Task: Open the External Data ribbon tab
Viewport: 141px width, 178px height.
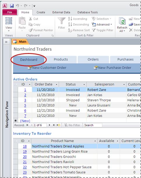Action: pyautogui.click(x=61, y=12)
